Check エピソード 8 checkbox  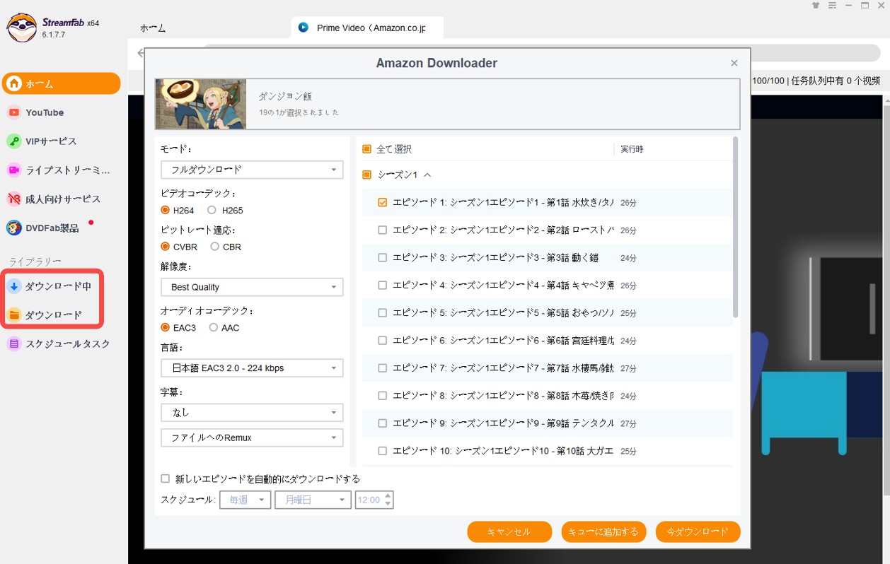pos(382,395)
